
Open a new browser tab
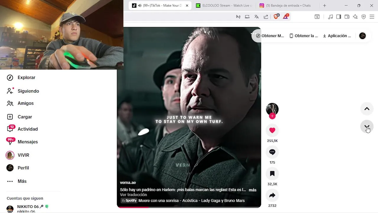point(325,6)
